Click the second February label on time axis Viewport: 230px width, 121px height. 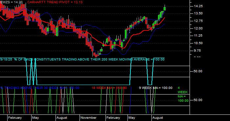point(113,118)
